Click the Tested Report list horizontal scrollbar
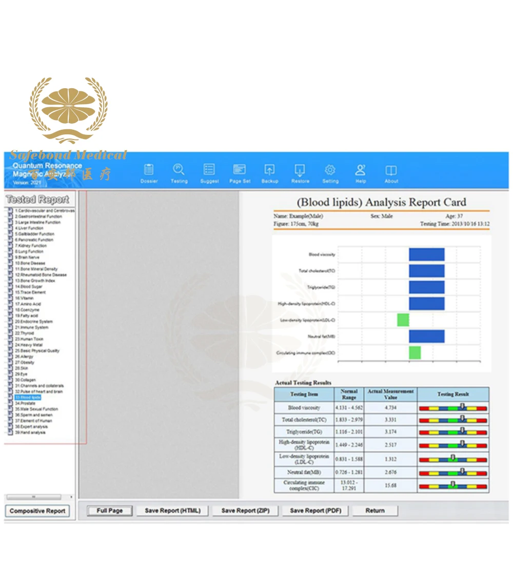Image resolution: width=513 pixels, height=575 pixels. [34, 497]
